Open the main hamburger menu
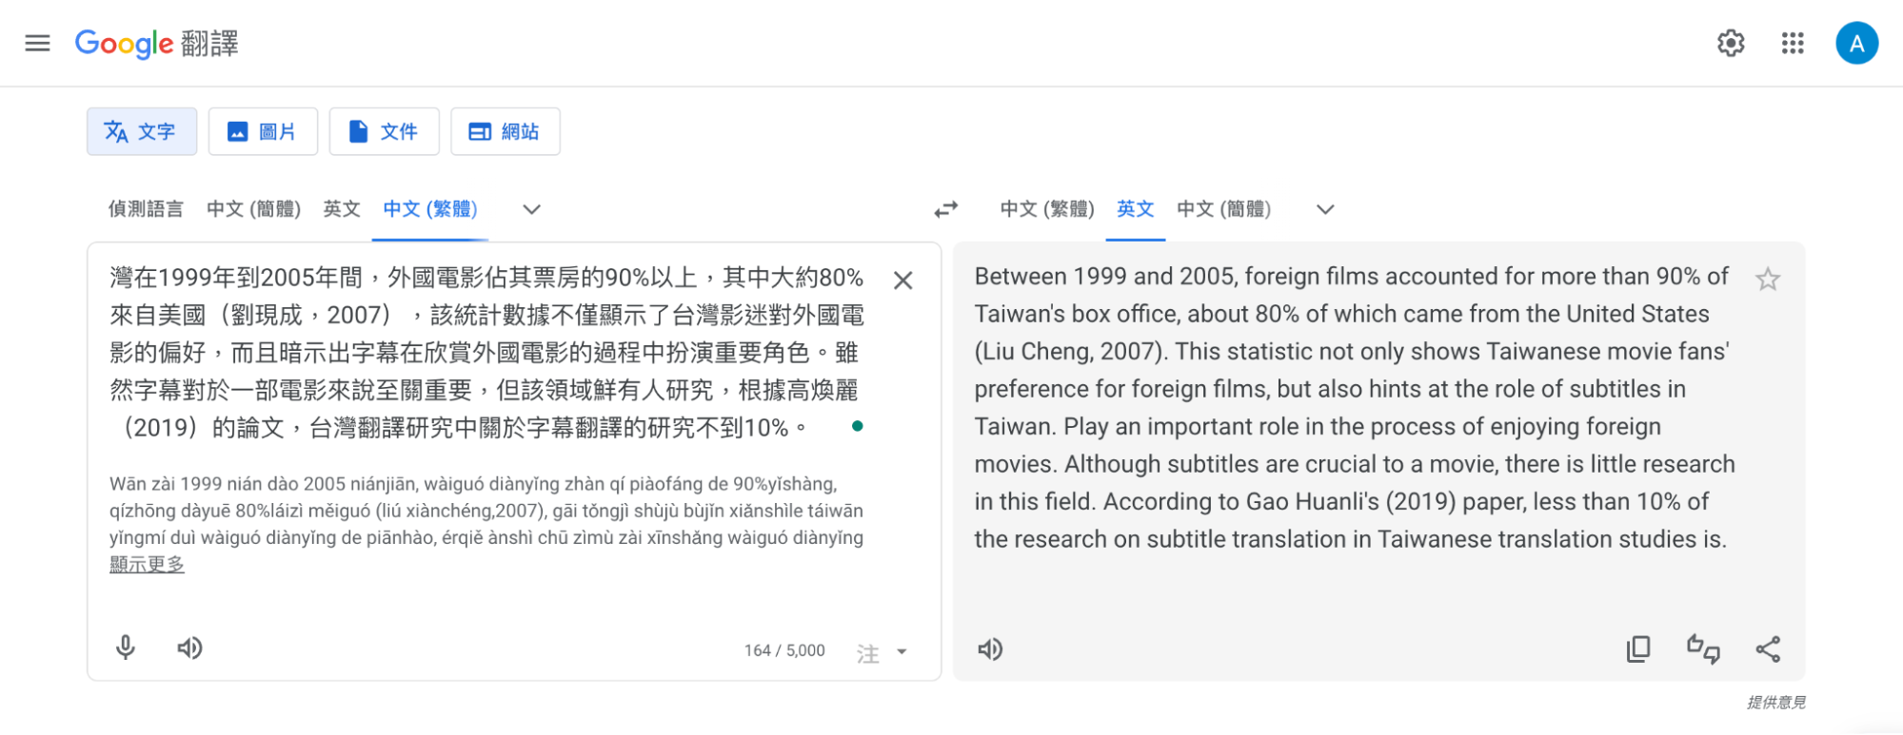The height and width of the screenshot is (735, 1903). [37, 43]
